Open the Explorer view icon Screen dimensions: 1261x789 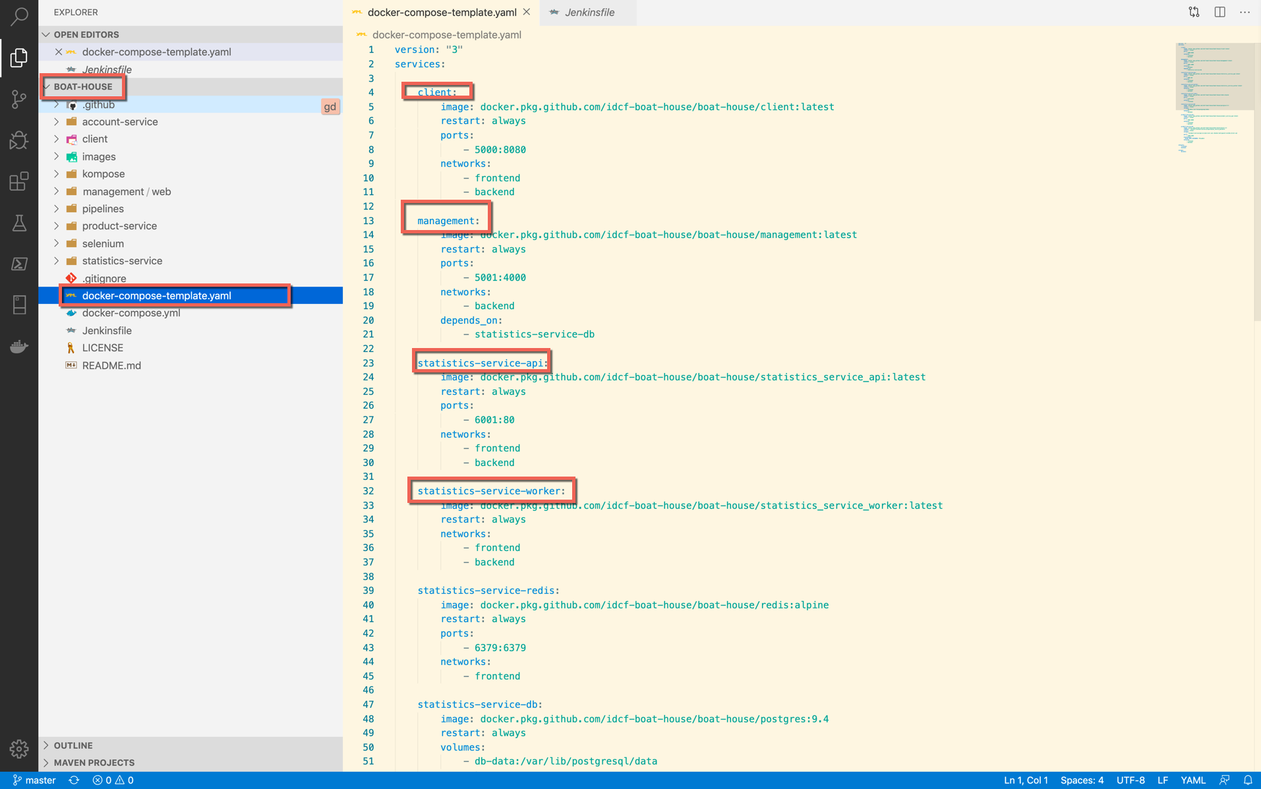coord(19,58)
